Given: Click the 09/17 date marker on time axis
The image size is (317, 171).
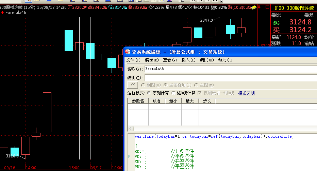Looking at the screenshot, I should click(96, 168).
